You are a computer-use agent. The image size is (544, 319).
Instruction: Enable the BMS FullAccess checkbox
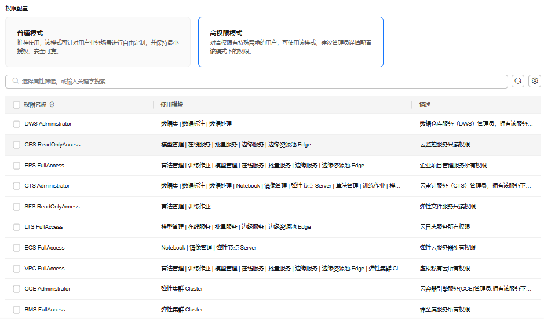[x=16, y=310]
